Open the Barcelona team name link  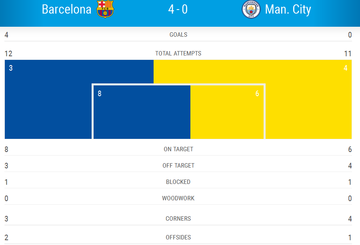[x=66, y=9]
